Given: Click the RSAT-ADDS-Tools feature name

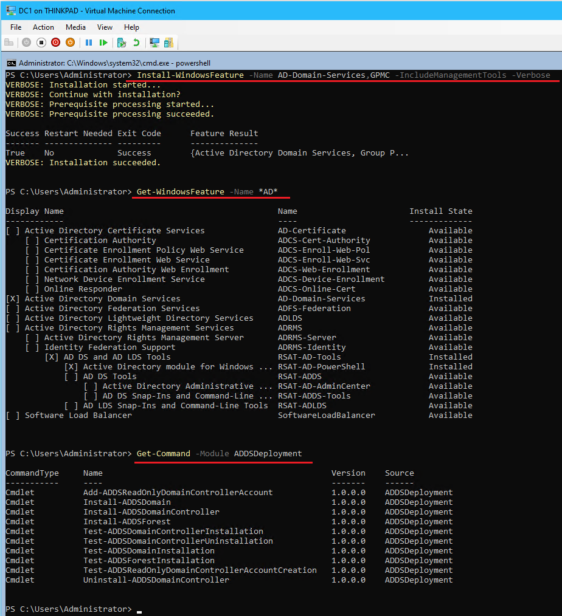Looking at the screenshot, I should [x=314, y=396].
